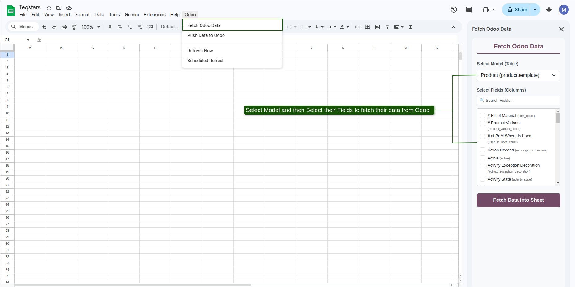
Task: Open the cell name box dropdown
Action: click(x=28, y=40)
